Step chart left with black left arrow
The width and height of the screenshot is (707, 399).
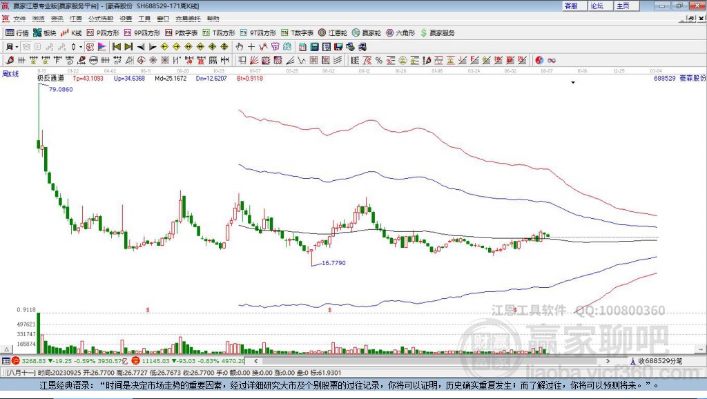click(141, 46)
